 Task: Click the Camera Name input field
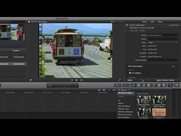point(163,60)
